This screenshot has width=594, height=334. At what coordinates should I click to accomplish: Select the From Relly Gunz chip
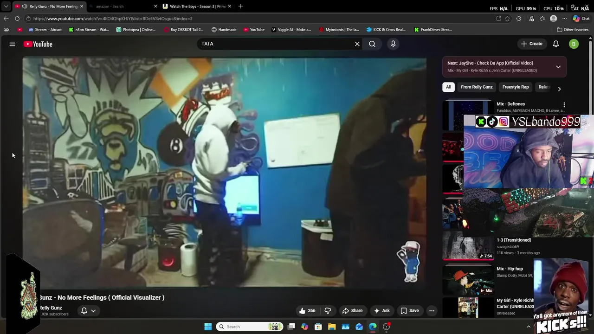477,87
